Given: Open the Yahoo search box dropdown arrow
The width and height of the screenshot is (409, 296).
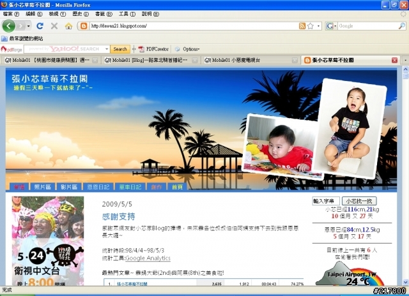Looking at the screenshot, I should coord(107,49).
